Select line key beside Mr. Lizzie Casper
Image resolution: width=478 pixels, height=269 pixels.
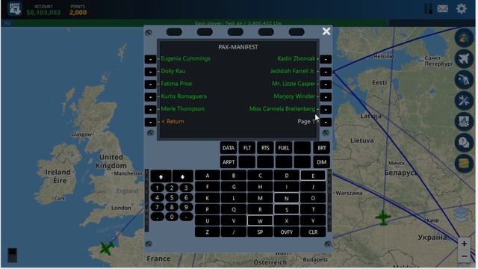(326, 84)
